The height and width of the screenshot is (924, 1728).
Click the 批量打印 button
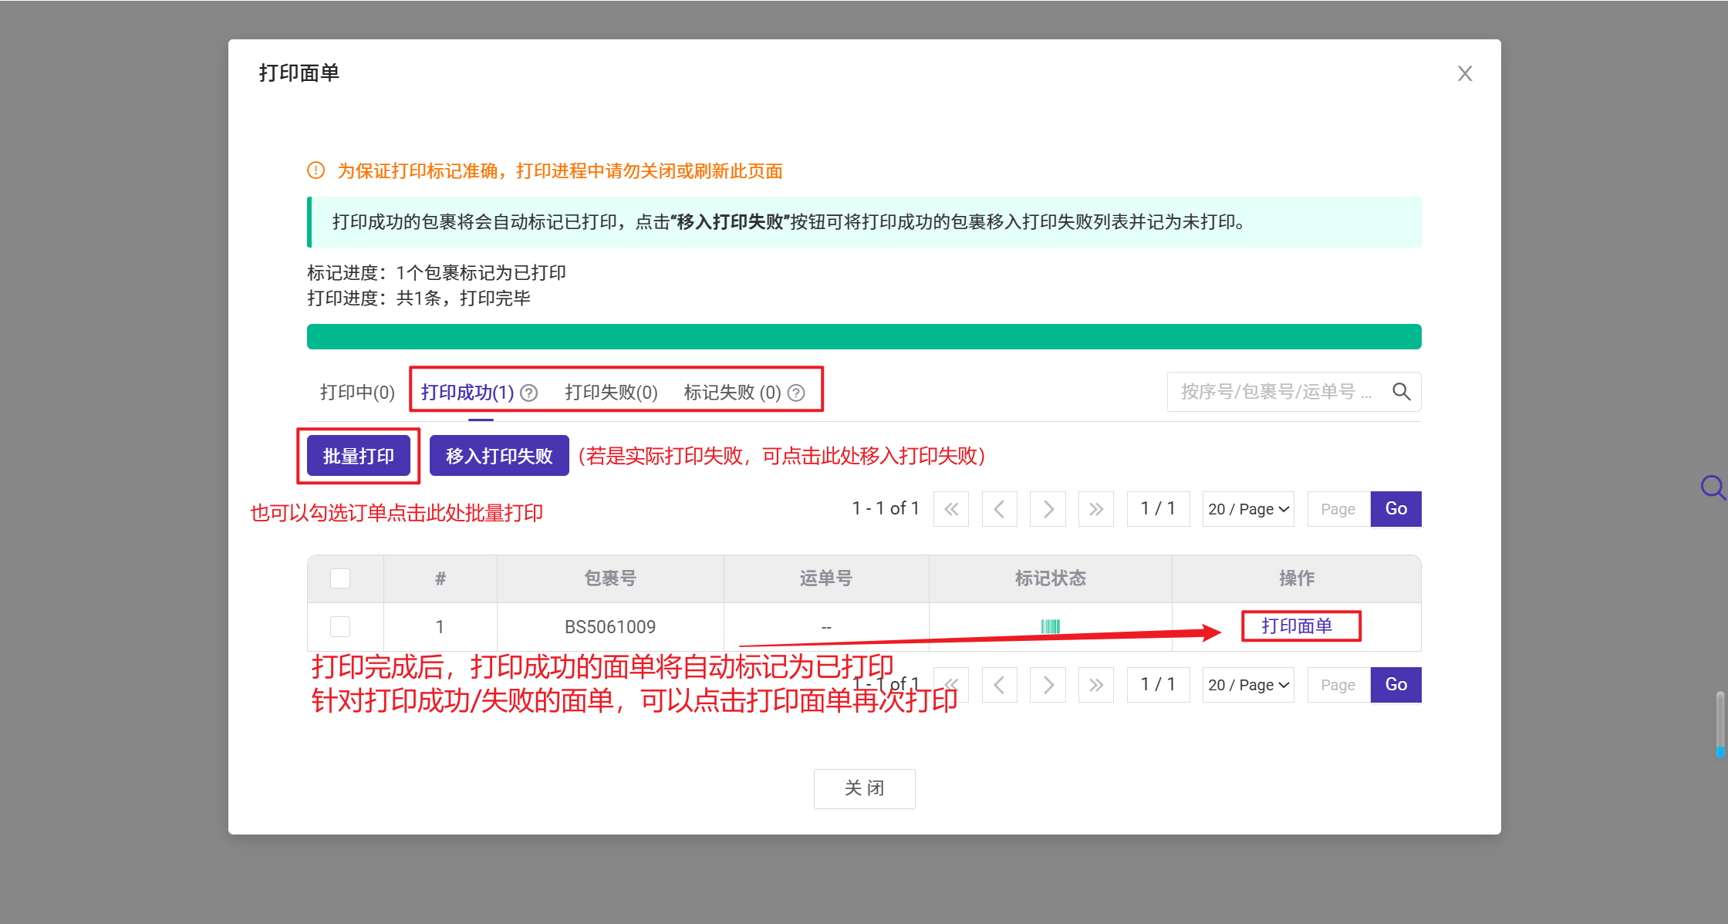coord(359,456)
